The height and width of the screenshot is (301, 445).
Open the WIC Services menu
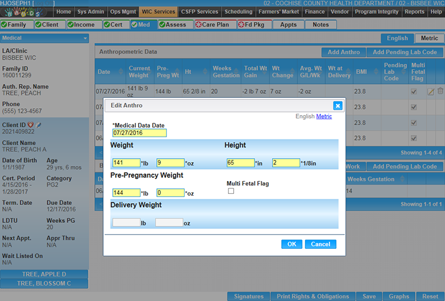coord(158,12)
